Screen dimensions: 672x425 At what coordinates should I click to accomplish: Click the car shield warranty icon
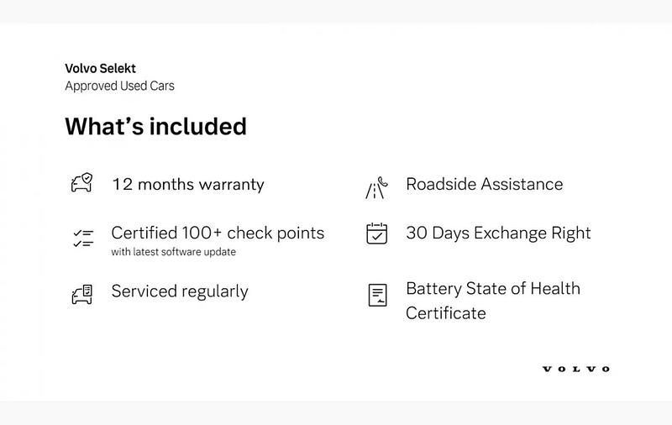point(81,184)
